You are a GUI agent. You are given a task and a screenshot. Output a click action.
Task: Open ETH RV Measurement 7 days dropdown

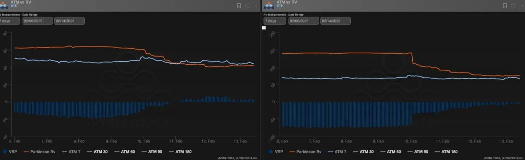pyautogui.click(x=275, y=21)
